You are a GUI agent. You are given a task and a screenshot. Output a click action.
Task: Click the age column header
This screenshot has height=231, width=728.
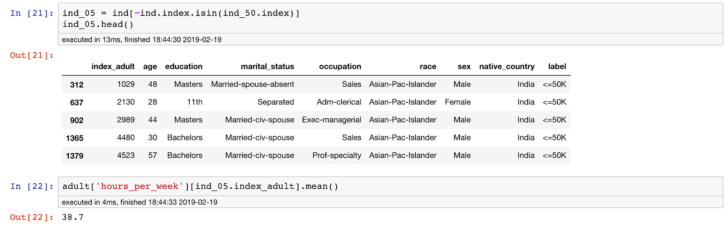150,66
